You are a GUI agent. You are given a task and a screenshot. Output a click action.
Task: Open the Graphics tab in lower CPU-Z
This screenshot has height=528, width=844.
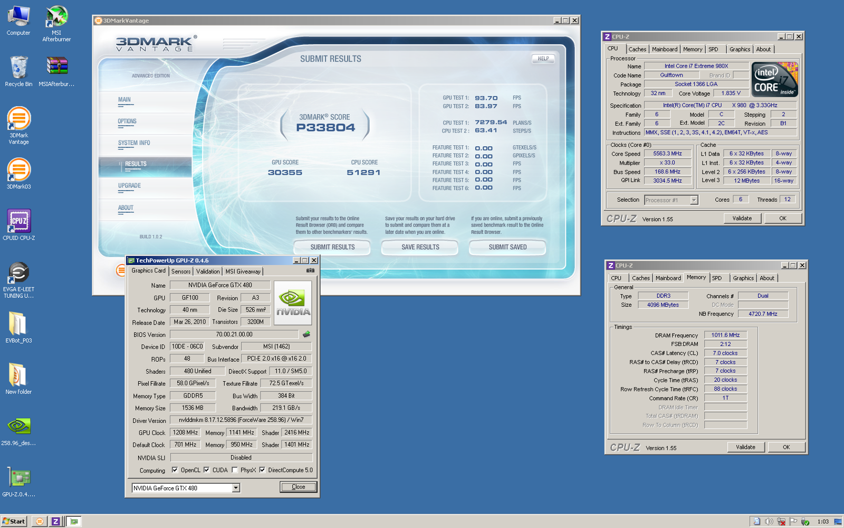(x=743, y=278)
